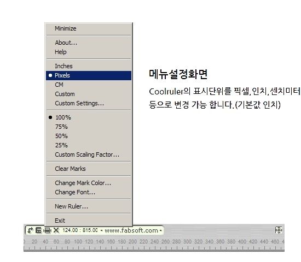Set ruler scale to 75%
Screen dimensions: 301x262
click(89, 127)
